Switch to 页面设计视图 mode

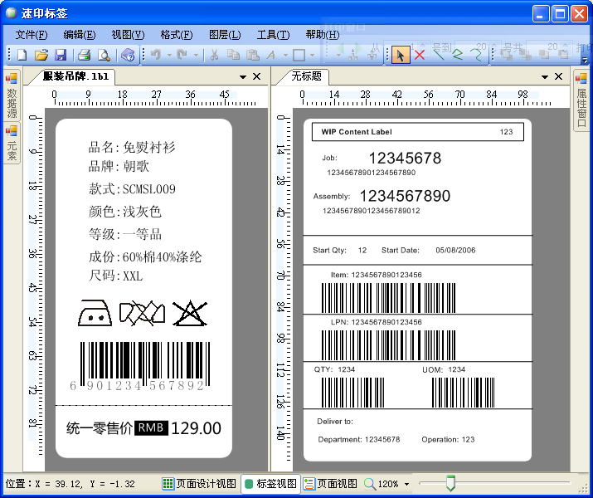click(x=199, y=483)
